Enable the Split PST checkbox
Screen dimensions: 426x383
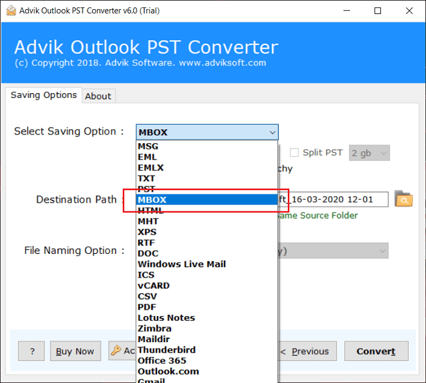(294, 152)
